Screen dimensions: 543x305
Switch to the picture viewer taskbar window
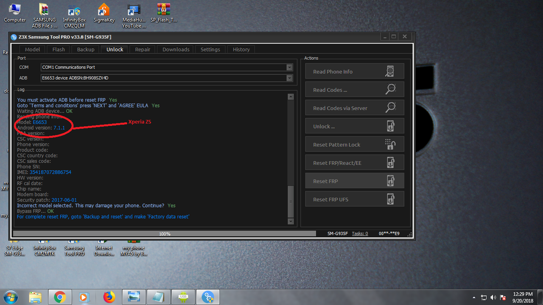[x=134, y=297]
